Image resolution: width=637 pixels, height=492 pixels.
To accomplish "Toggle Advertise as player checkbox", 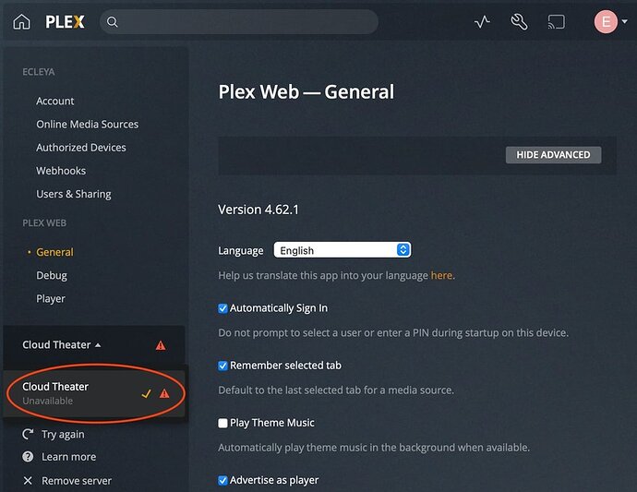I will pyautogui.click(x=222, y=480).
